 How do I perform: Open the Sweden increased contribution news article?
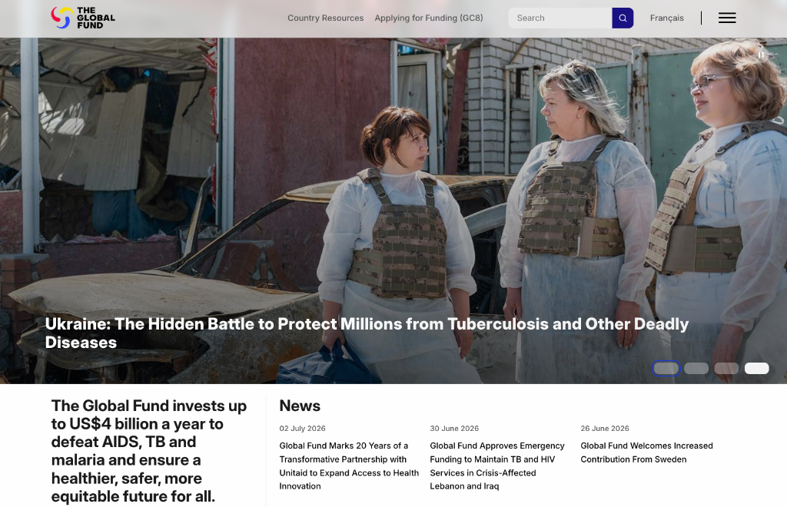click(x=646, y=452)
